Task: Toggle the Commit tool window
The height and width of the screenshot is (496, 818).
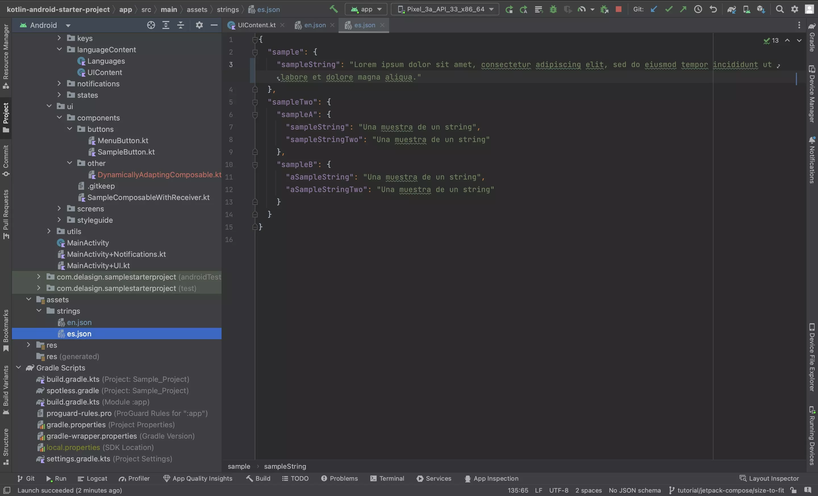Action: point(6,161)
